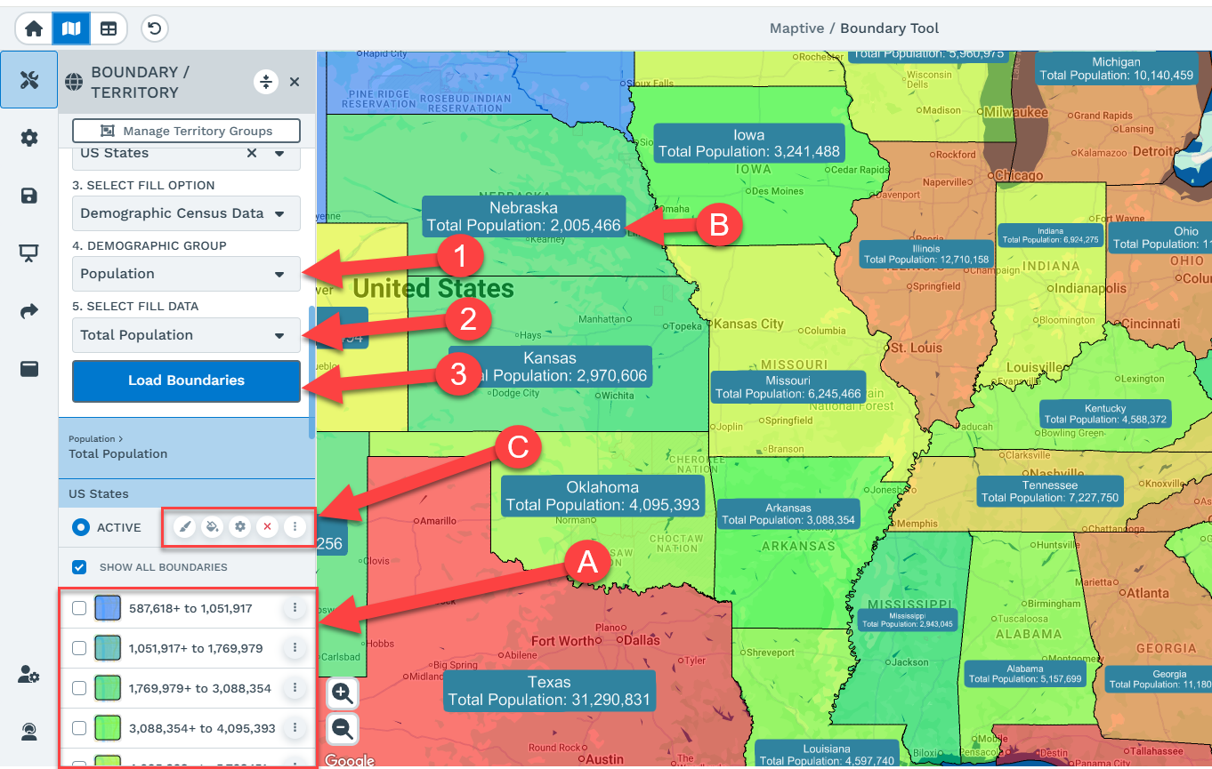Viewport: 1212px width, 769px height.
Task: Click the Oklahoma Total Population map label
Action: coord(602,496)
